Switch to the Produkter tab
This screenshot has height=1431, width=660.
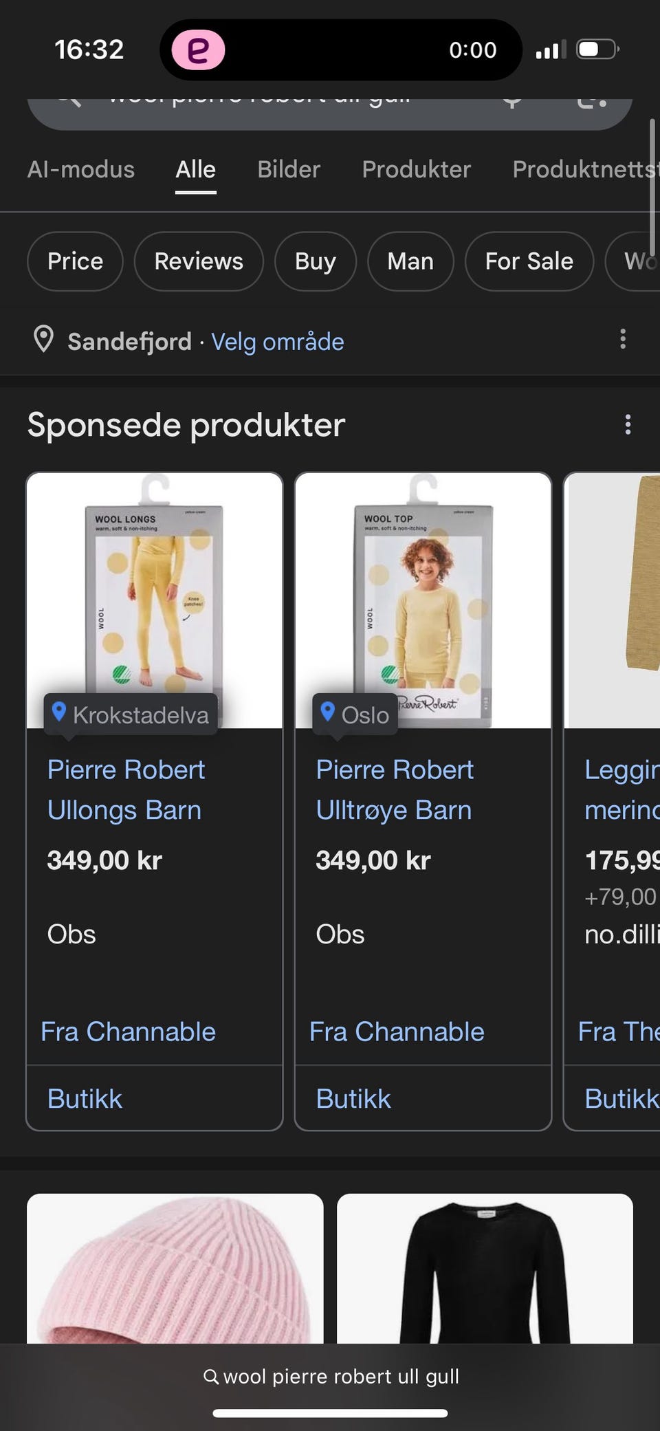417,169
